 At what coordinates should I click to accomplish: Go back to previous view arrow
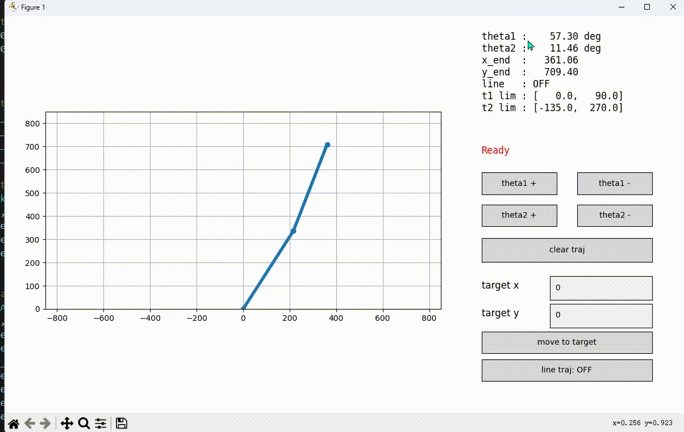(x=30, y=423)
